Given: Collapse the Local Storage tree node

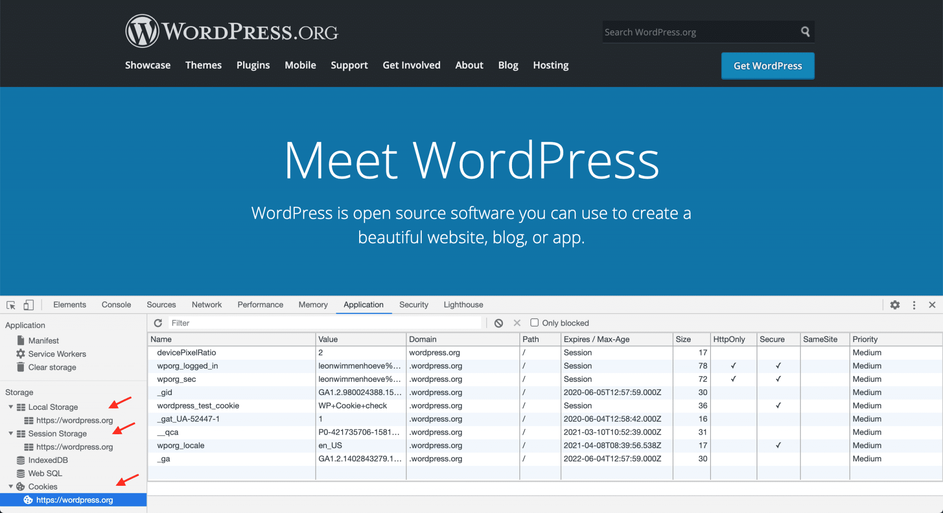Looking at the screenshot, I should (11, 407).
